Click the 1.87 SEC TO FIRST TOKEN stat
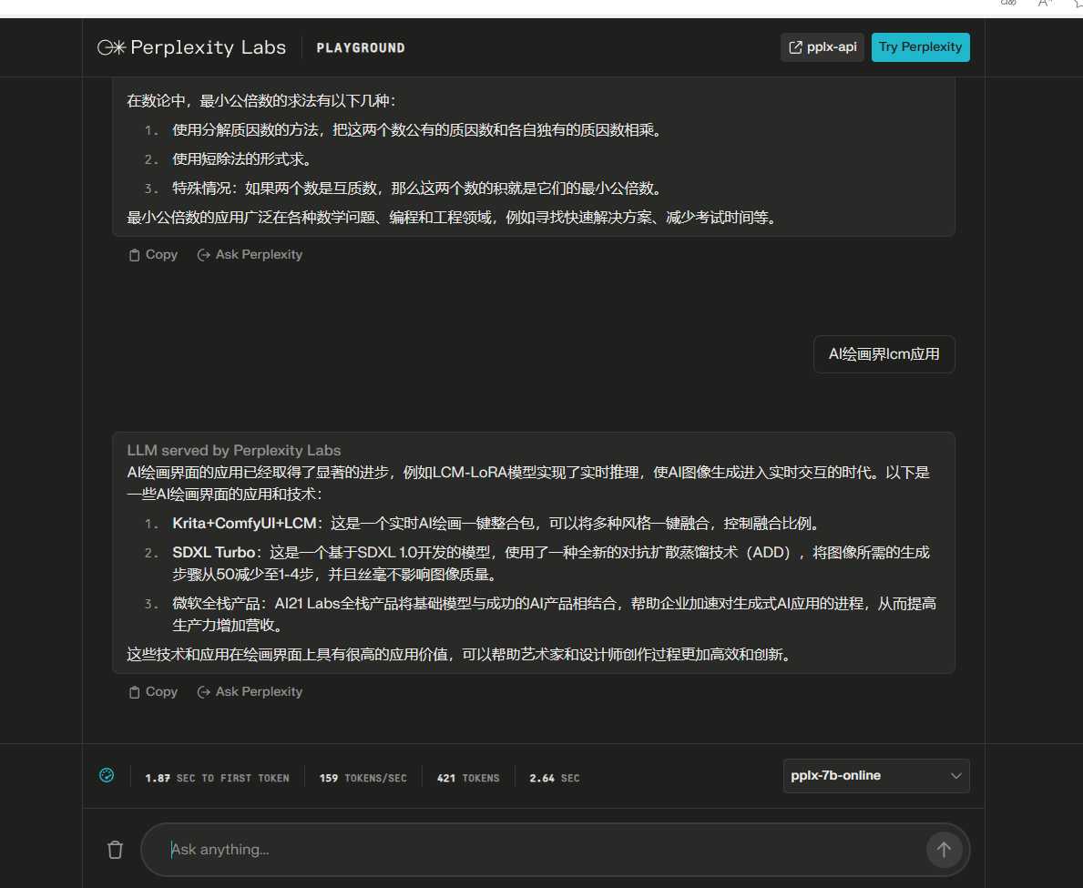Image resolution: width=1083 pixels, height=888 pixels. pyautogui.click(x=217, y=778)
